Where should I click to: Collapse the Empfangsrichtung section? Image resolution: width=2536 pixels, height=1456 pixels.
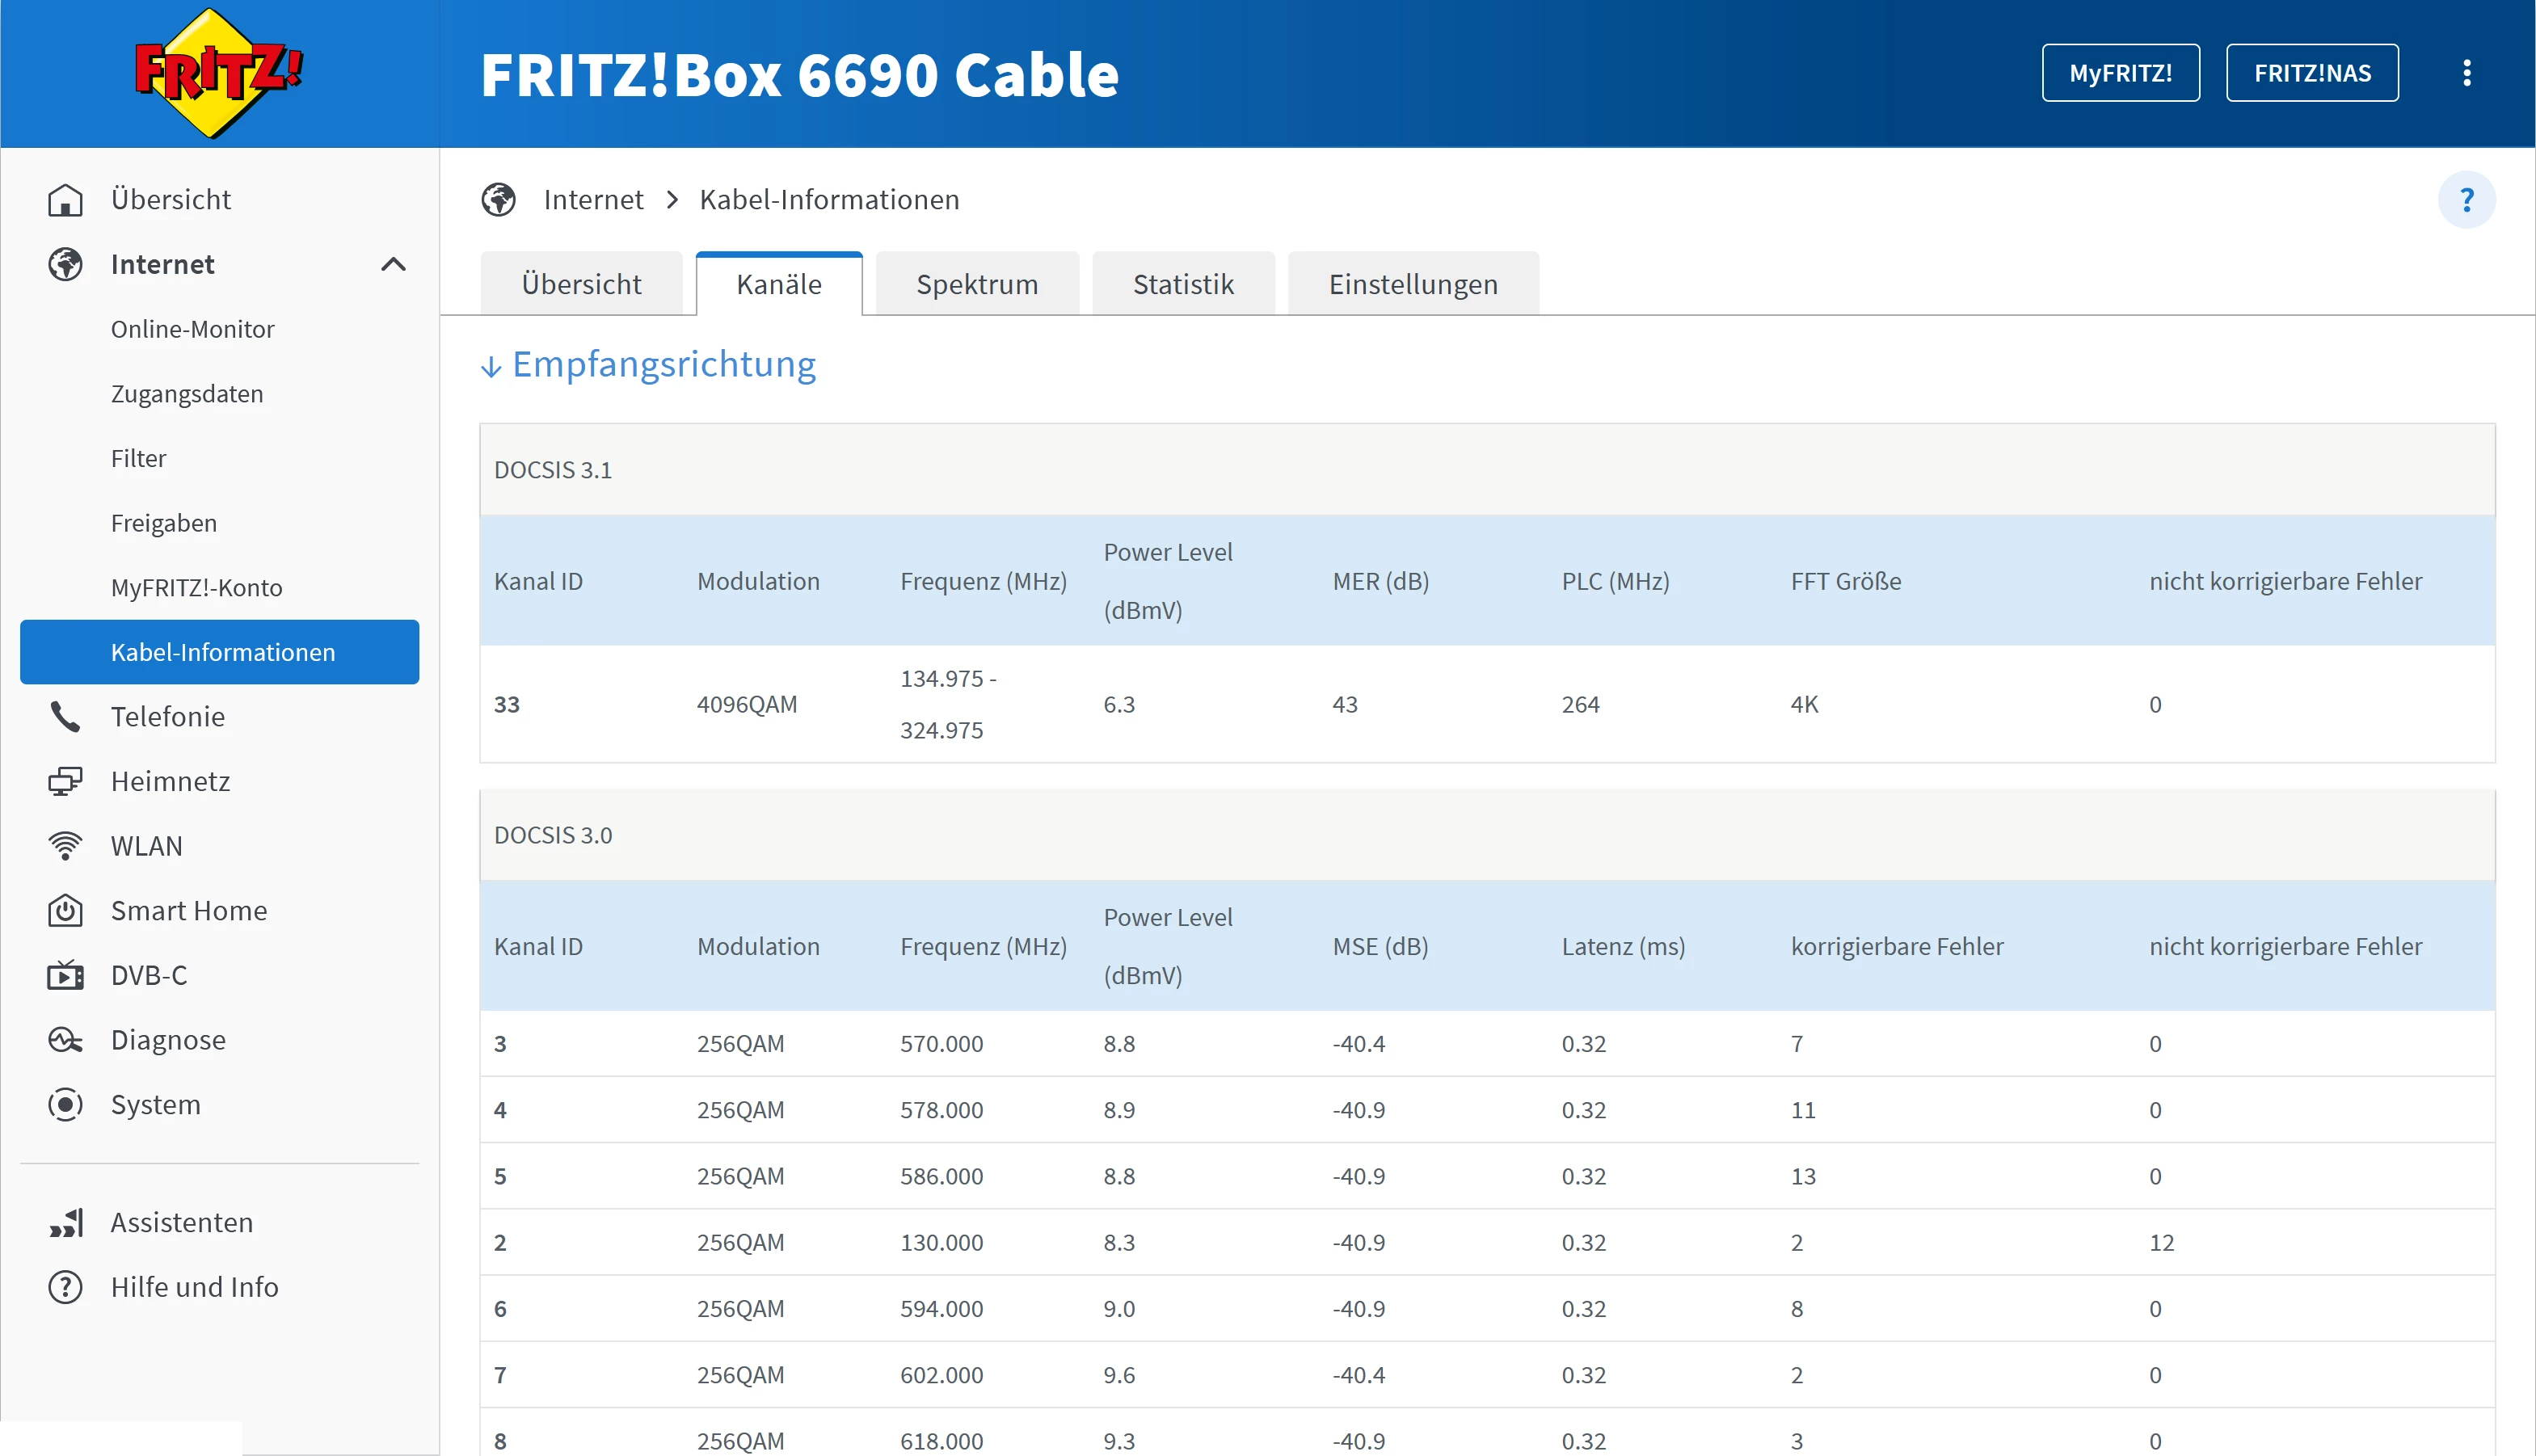648,365
